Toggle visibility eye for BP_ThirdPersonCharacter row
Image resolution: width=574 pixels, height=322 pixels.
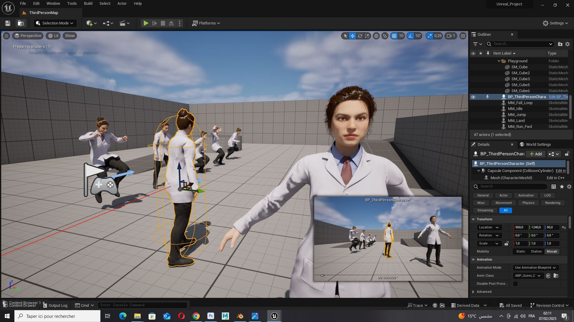click(473, 97)
